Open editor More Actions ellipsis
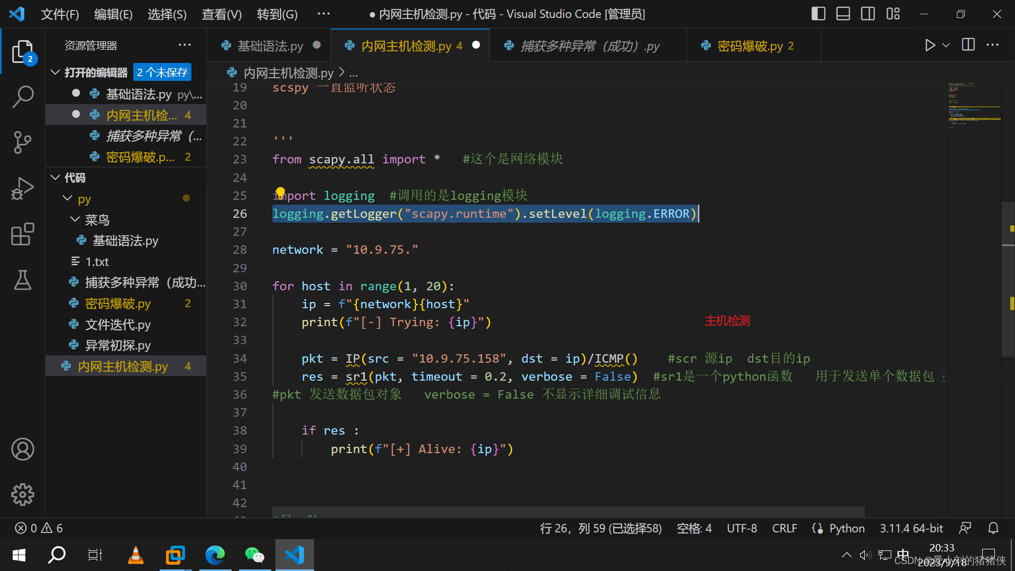Viewport: 1015px width, 571px height. pyautogui.click(x=993, y=45)
